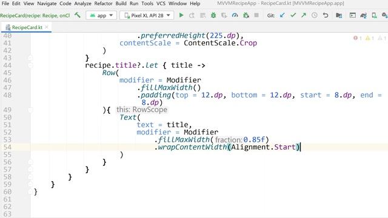
Task: Click preferredHeight on line 40
Action: click(173, 36)
